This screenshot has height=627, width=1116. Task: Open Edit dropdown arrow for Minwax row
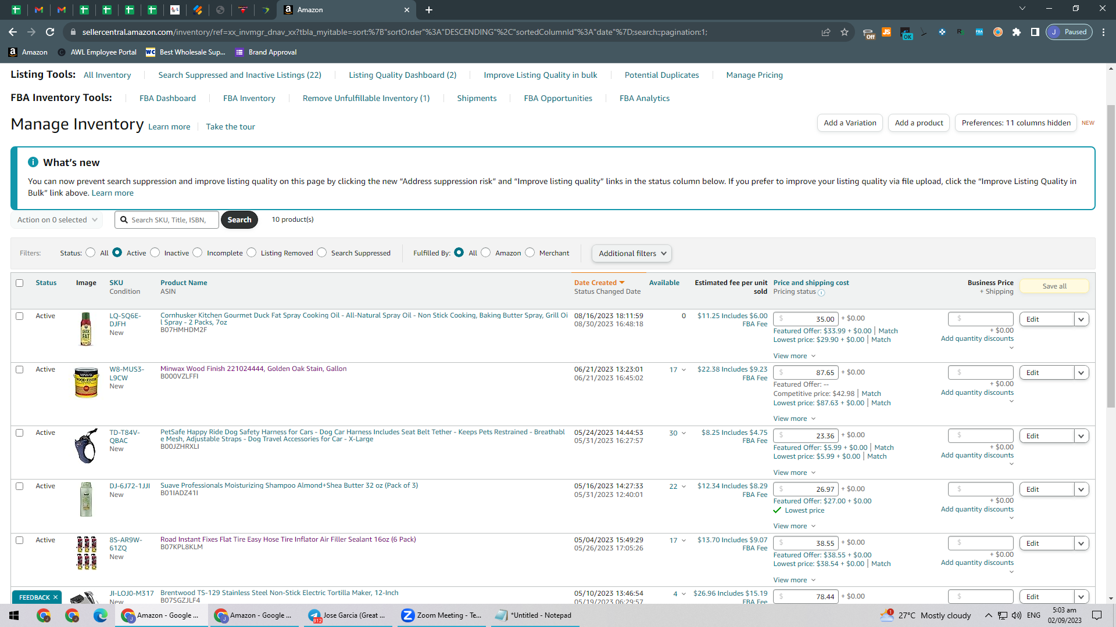pos(1082,373)
